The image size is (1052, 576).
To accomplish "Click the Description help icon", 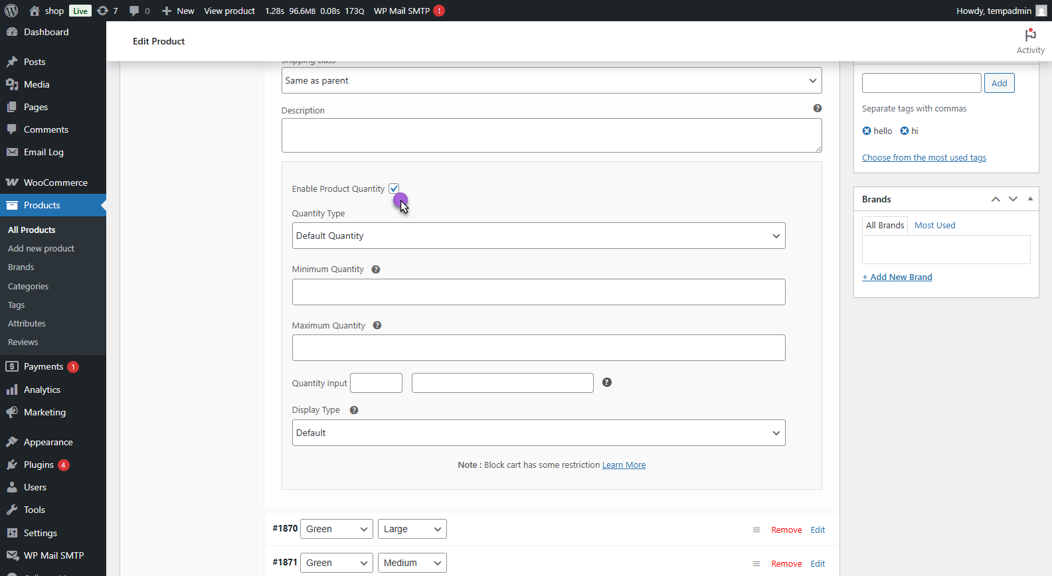I will click(818, 108).
